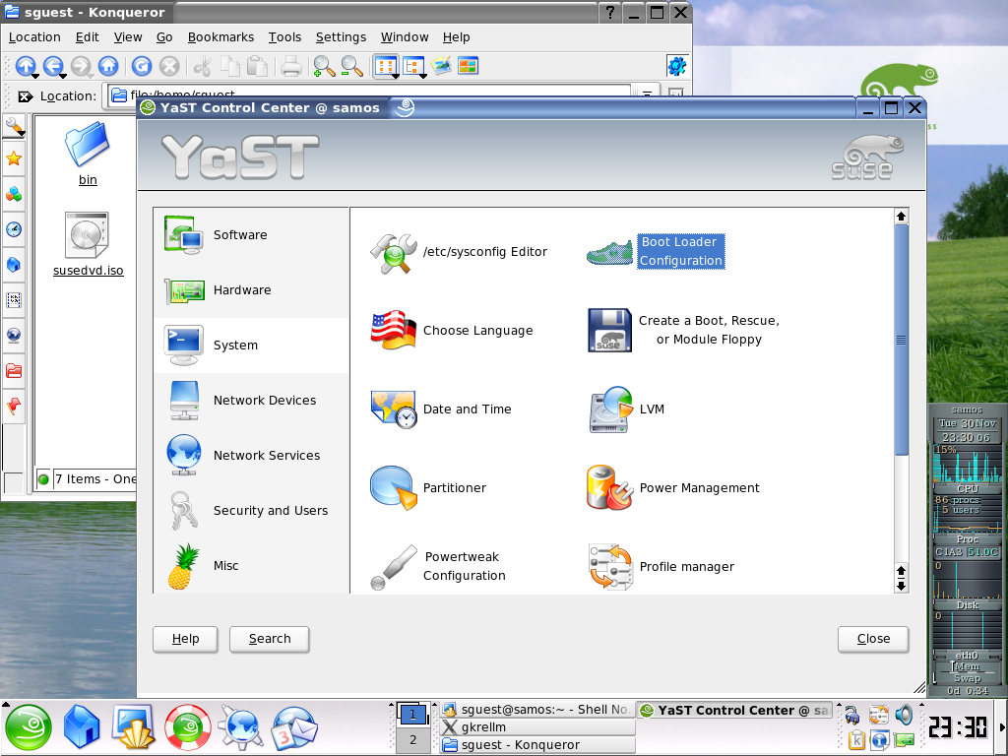This screenshot has height=756, width=1008.
Task: Select the Network Services category
Action: click(x=251, y=456)
